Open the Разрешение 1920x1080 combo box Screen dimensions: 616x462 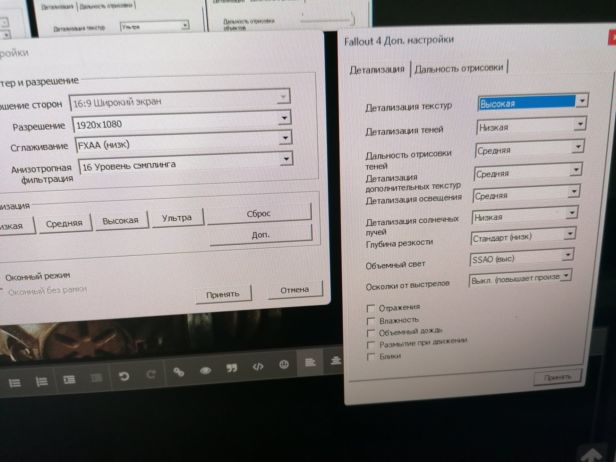click(x=284, y=118)
